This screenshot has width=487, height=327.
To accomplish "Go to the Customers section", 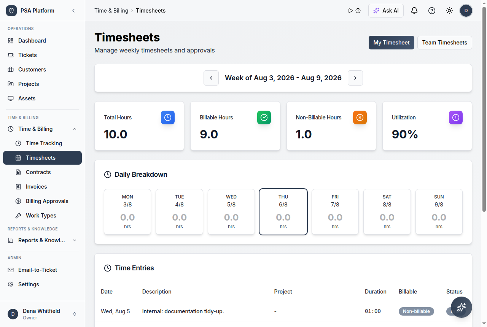I will pos(42,70).
